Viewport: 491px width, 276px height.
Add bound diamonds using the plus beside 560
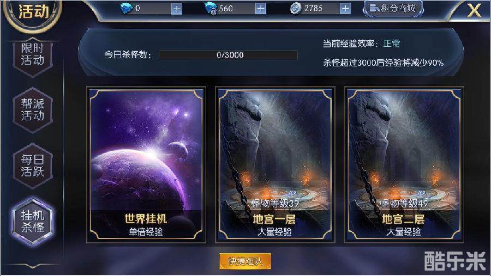[x=260, y=9]
